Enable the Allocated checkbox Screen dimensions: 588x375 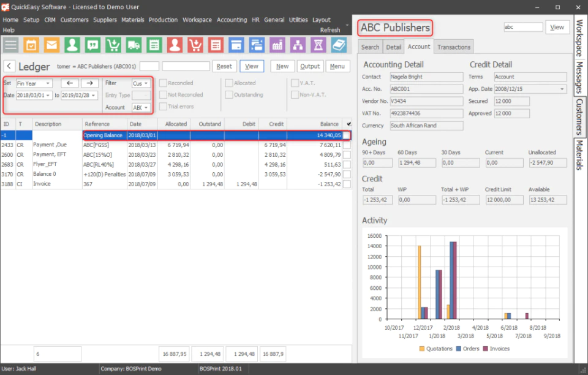[x=228, y=83]
